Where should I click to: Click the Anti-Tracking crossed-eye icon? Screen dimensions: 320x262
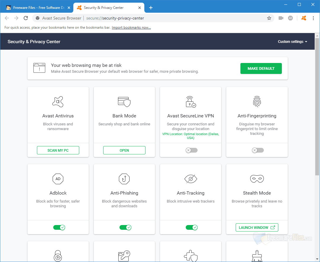click(x=190, y=179)
